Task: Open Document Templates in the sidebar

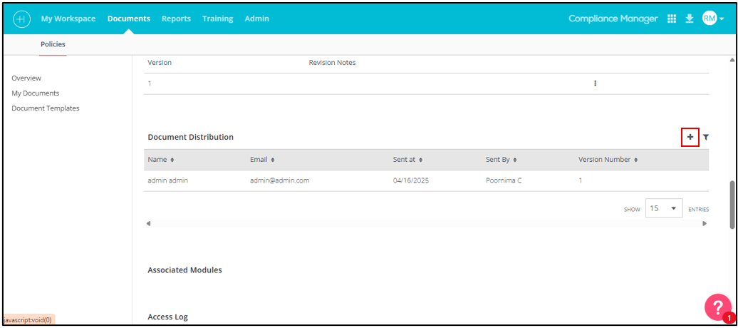Action: pos(46,108)
